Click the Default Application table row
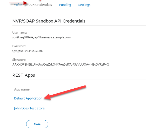Image resolution: width=153 pixels, height=131 pixels. pyautogui.click(x=79, y=98)
